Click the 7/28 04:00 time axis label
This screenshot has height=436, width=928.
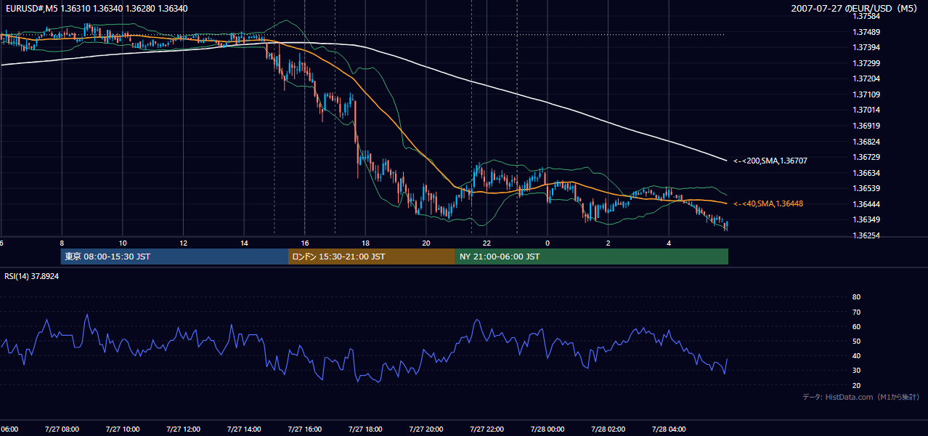669,429
